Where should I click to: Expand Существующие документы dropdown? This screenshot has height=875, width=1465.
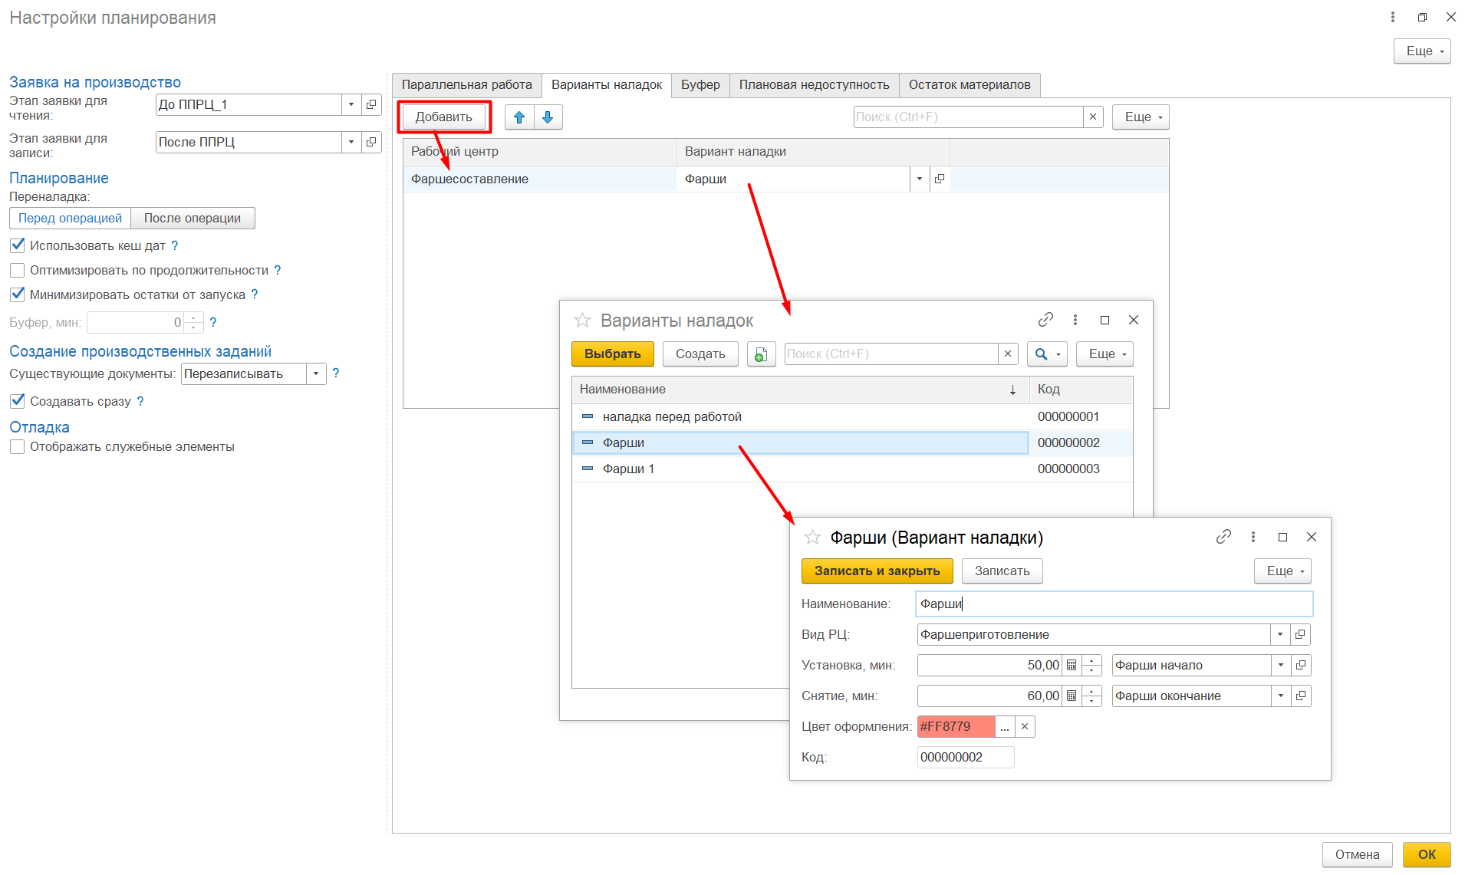(316, 374)
